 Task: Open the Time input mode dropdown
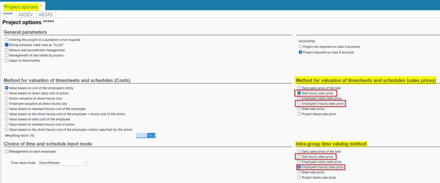(63, 163)
